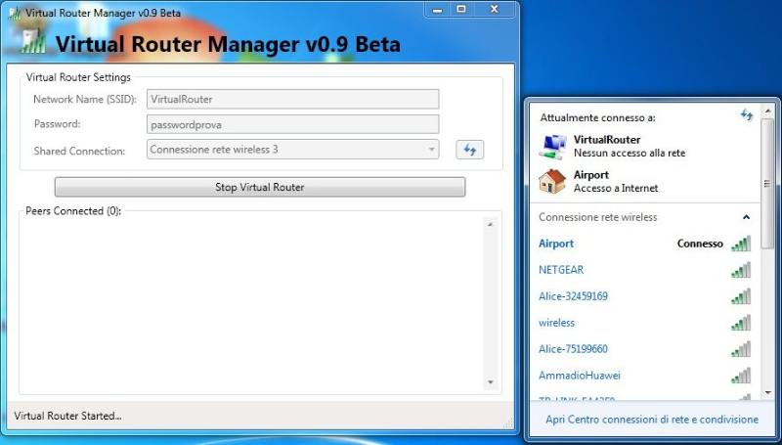This screenshot has height=445, width=782.
Task: Click the VirtualRouter network computer icon
Action: tap(552, 146)
